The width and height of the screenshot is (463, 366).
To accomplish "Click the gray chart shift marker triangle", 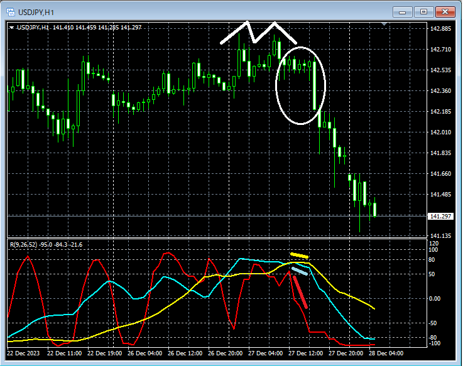I will point(384,24).
